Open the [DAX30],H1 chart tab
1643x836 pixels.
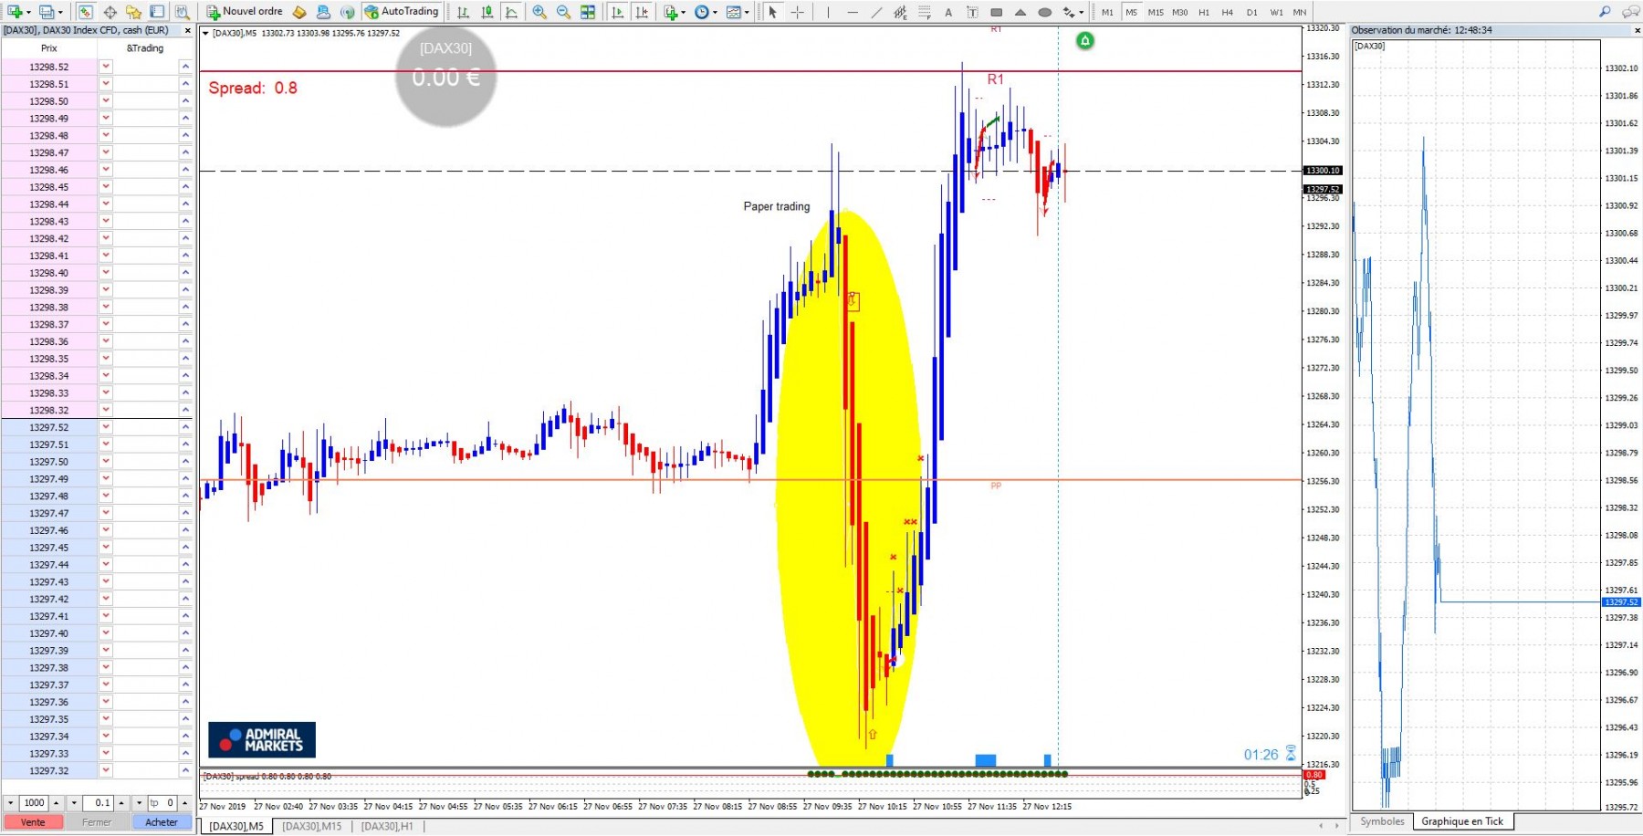tap(387, 826)
